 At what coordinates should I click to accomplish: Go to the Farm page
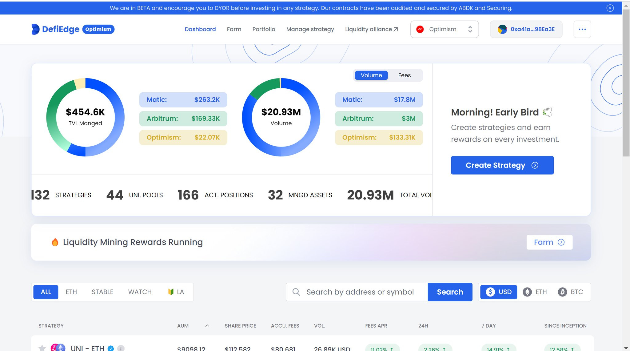(234, 29)
